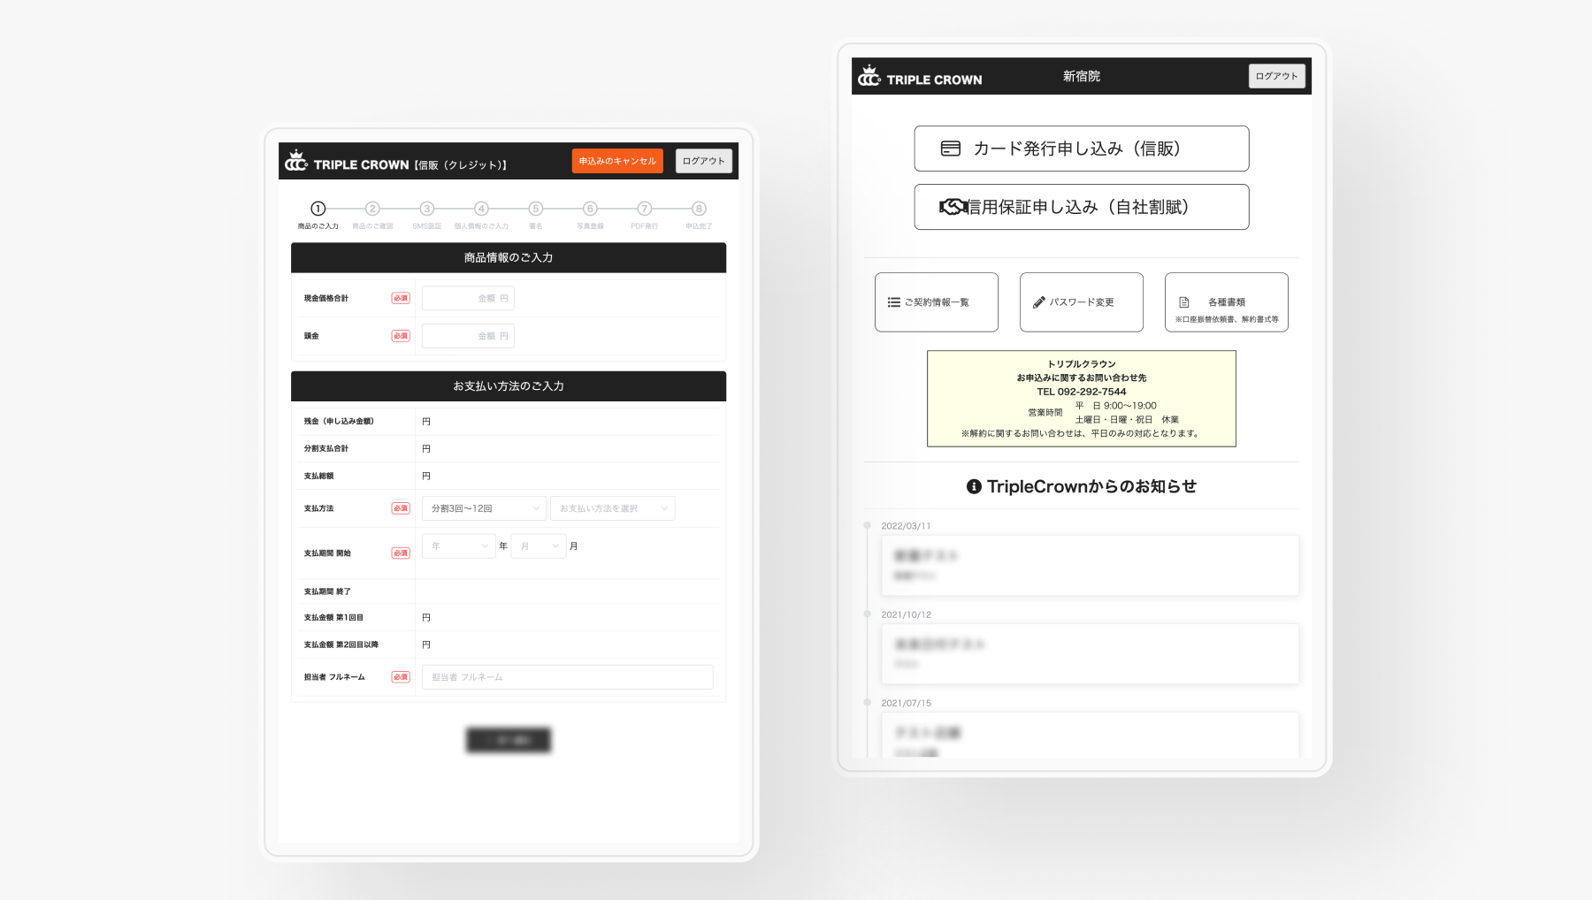Expand the お支払い方法を選択 dropdown

[612, 508]
